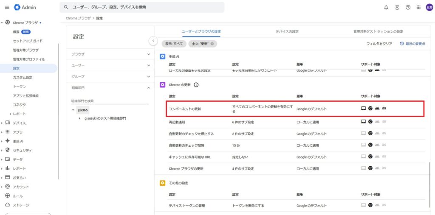Select カスタム設定 in the sidebar
The height and width of the screenshot is (215, 435).
tap(22, 77)
